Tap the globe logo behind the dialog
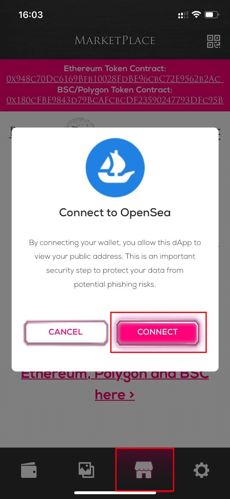 79,123
